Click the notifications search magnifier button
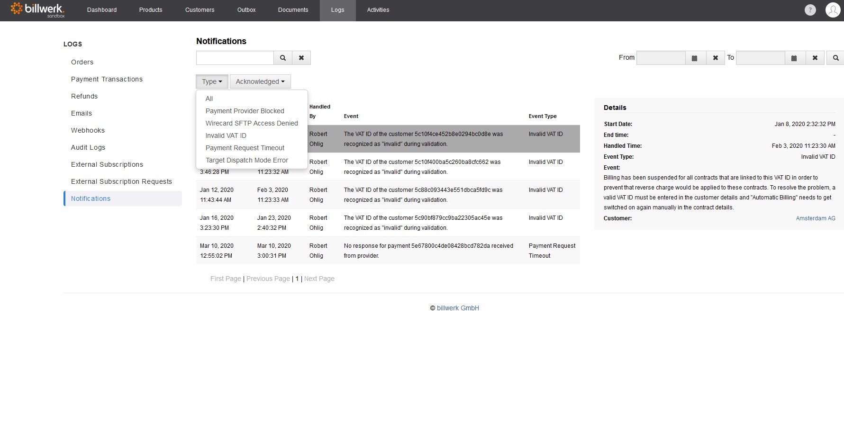The width and height of the screenshot is (844, 424). click(283, 58)
